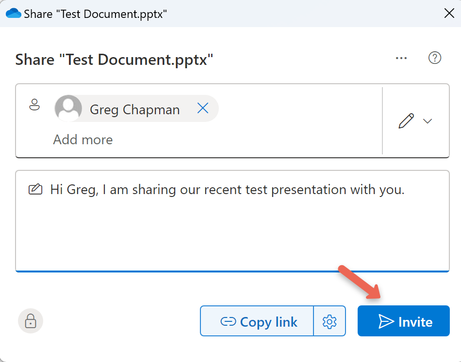Open link settings gear icon

coord(329,321)
